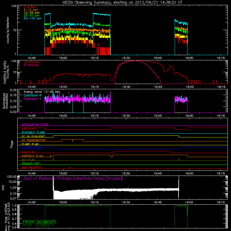Click the GAP_FLAG label
The image size is (231, 231).
tap(29, 128)
